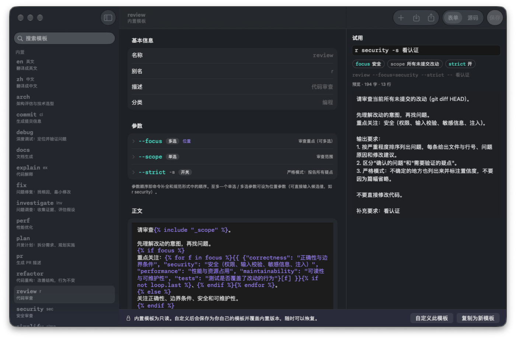Open the security 安全审查 template
The width and height of the screenshot is (516, 339).
(x=64, y=312)
